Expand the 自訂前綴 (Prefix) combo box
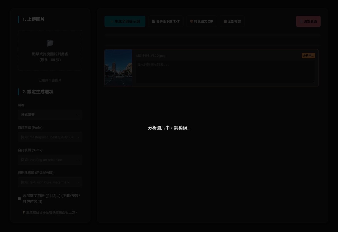 [78, 137]
